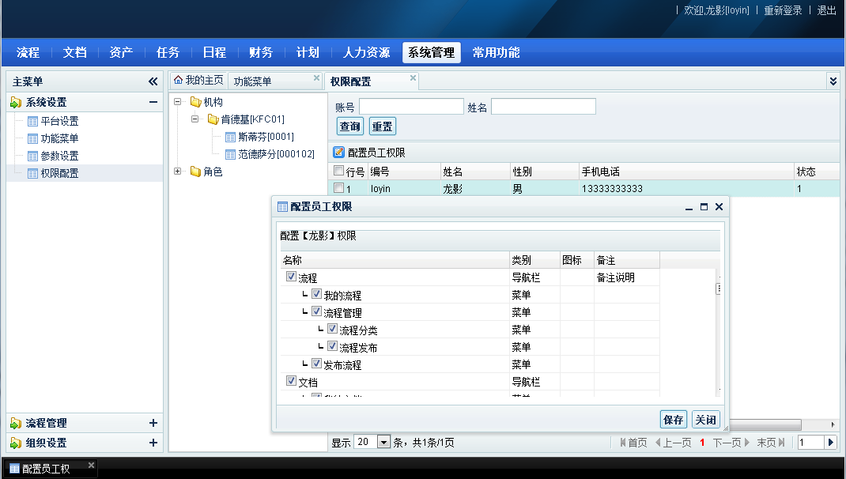This screenshot has height=479, width=846.
Task: Expand the 流程管理 accordion section
Action: click(x=153, y=423)
